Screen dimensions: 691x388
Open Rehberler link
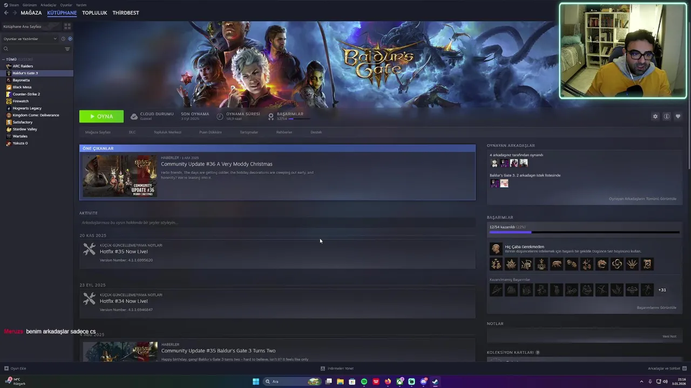(x=284, y=132)
